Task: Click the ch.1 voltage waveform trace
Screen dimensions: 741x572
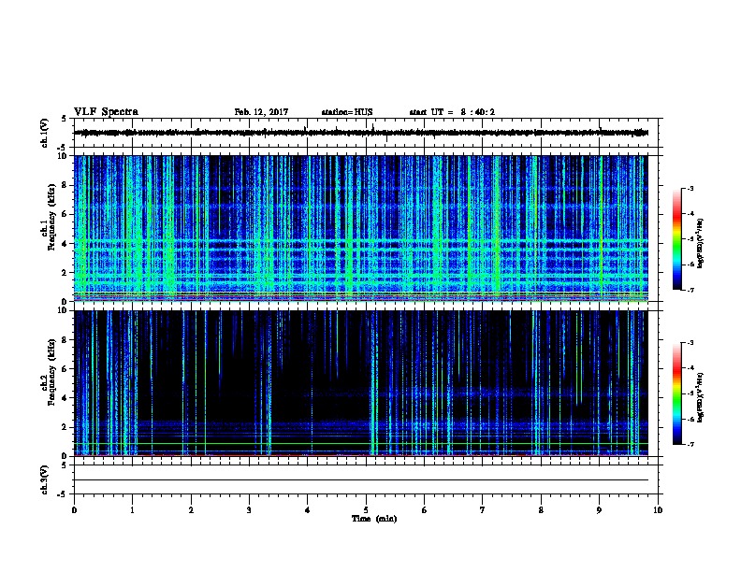Action: pos(360,133)
